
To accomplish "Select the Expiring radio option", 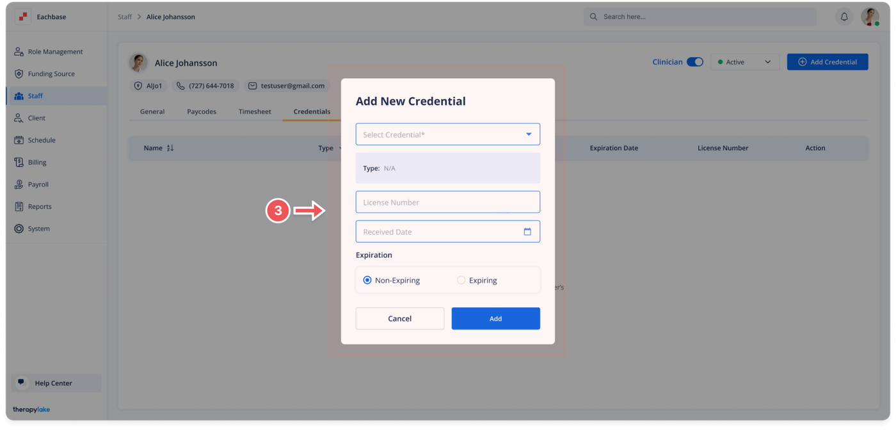I will tap(461, 280).
